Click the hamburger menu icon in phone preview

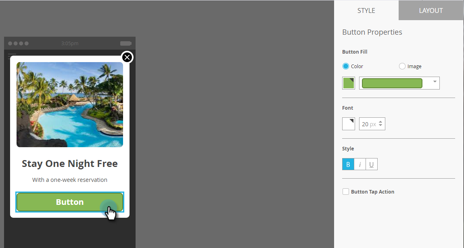(x=12, y=56)
